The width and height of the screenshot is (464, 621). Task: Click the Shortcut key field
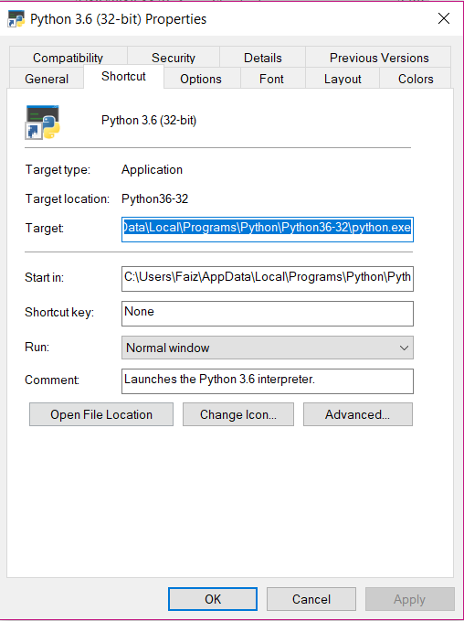pyautogui.click(x=268, y=314)
